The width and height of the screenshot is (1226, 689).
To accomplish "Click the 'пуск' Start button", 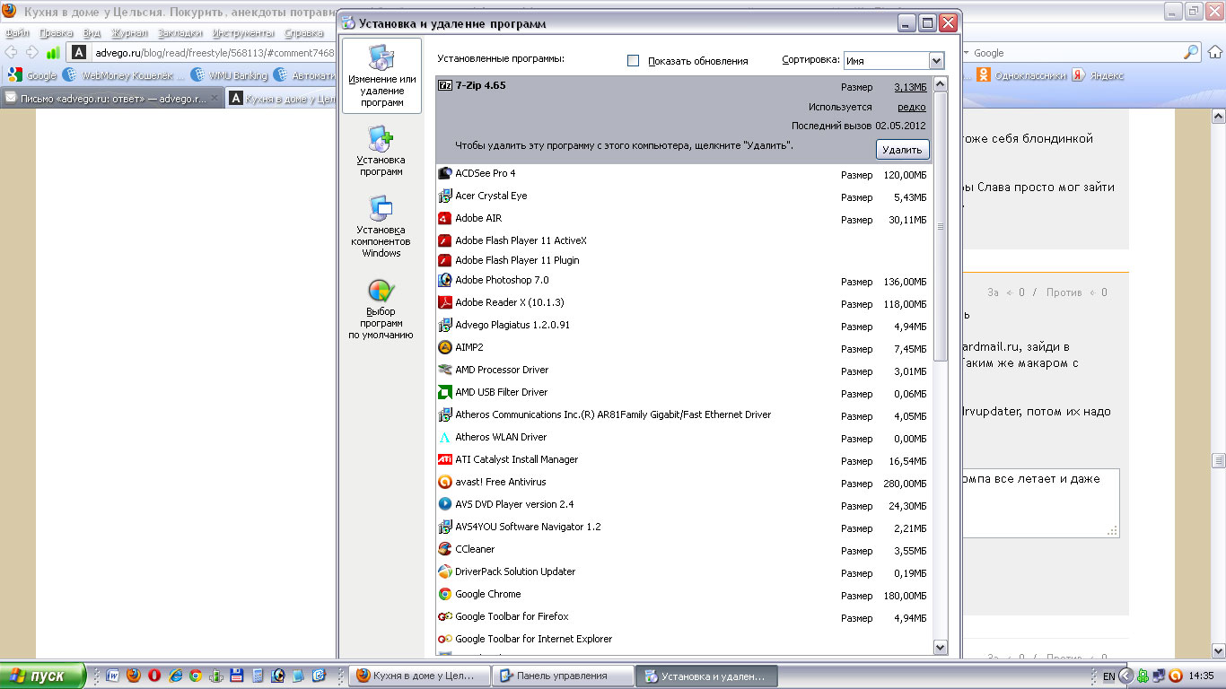I will [43, 676].
